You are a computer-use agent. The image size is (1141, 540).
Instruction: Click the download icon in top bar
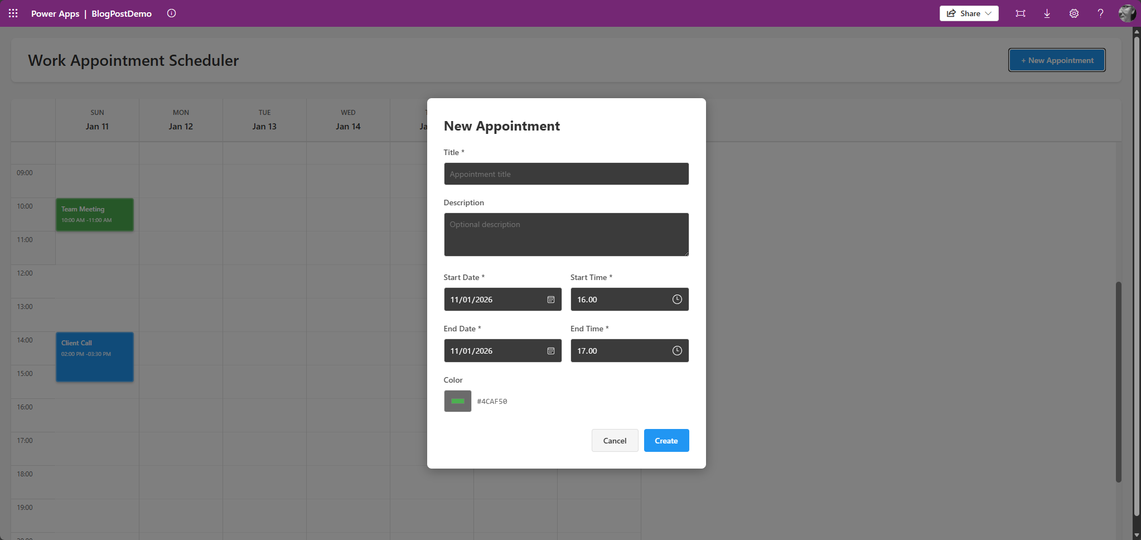click(x=1047, y=13)
